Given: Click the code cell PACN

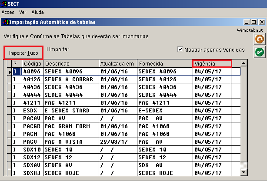Looking at the screenshot, I should 33,134.
